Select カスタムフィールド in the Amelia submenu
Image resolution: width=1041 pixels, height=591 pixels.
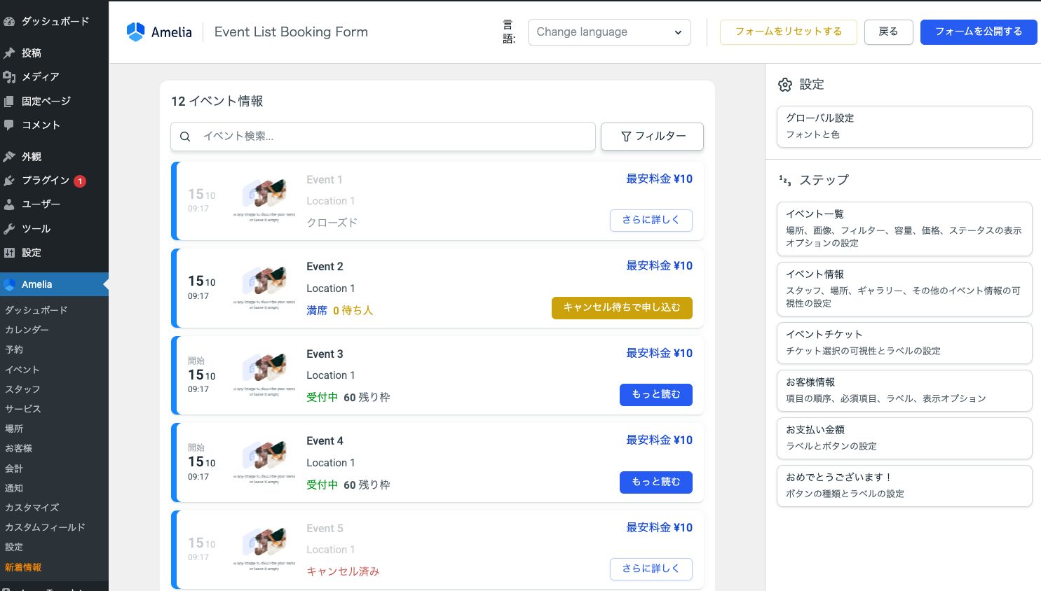coord(45,527)
